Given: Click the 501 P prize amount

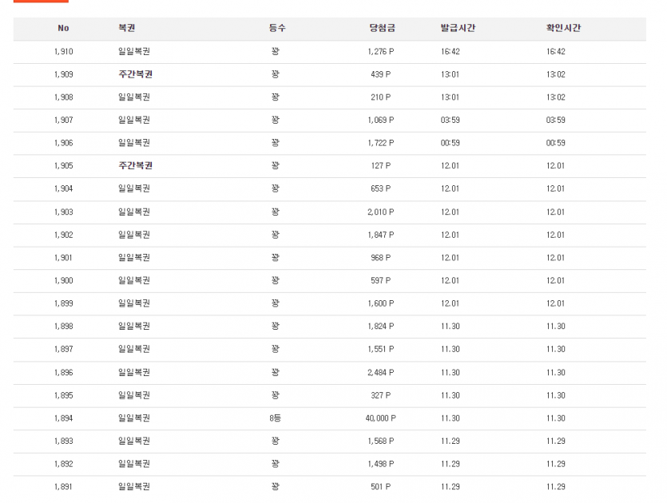Looking at the screenshot, I should coord(381,487).
